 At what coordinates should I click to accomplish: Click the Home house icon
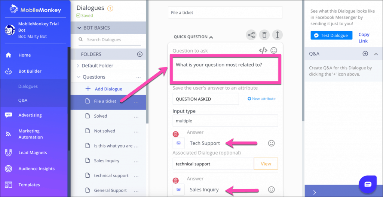8,55
